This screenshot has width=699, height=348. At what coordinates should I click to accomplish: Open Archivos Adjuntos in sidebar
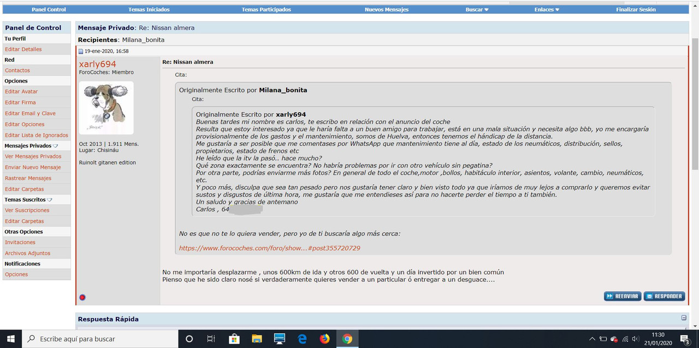tap(27, 253)
